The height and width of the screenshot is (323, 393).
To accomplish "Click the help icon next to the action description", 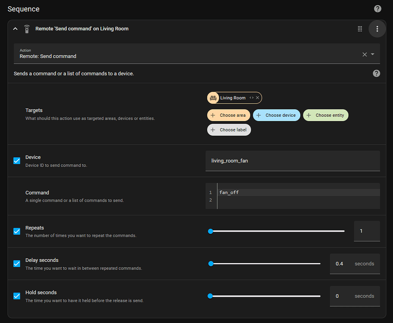I will click(x=376, y=73).
